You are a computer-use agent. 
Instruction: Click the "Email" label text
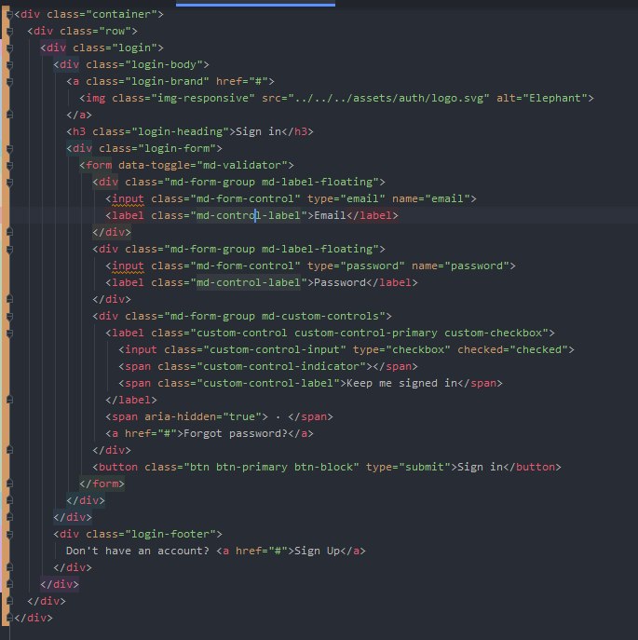click(x=330, y=215)
